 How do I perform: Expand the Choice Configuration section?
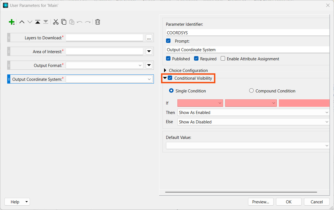tap(165, 71)
